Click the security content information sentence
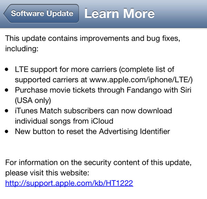Screen dimensions: 207x199 click(98, 162)
